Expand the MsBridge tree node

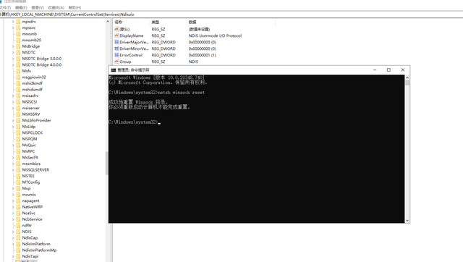(x=13, y=46)
